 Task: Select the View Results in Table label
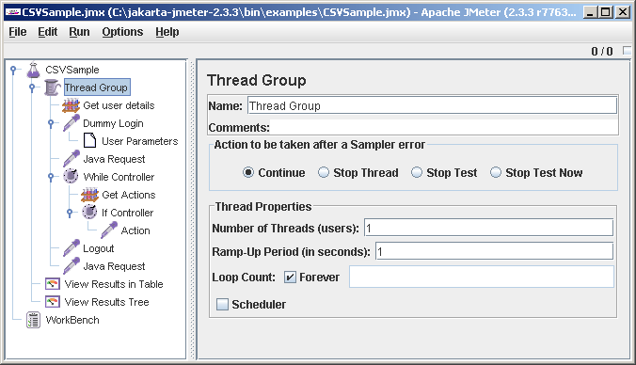114,284
